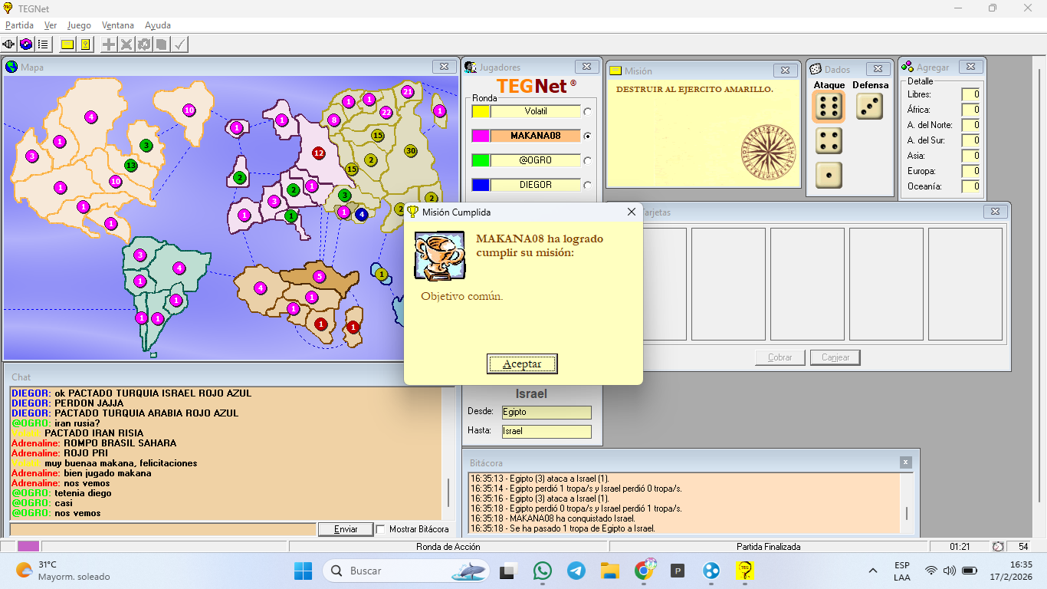
Task: Click the defense die showing three
Action: pos(869,107)
